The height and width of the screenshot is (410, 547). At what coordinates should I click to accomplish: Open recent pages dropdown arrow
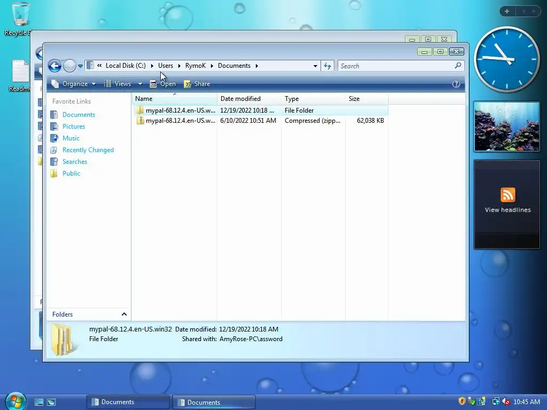pos(80,66)
